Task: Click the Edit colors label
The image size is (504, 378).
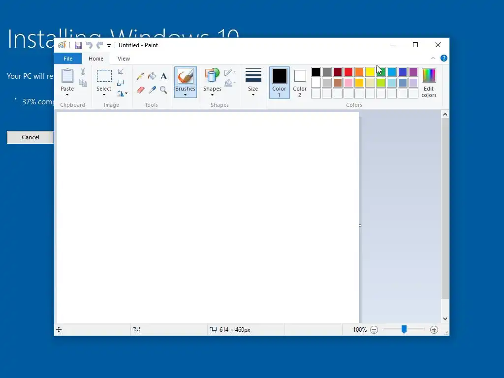Action: click(429, 92)
